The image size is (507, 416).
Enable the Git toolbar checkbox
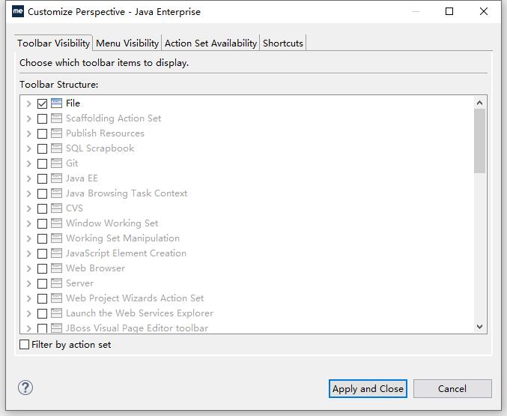[42, 163]
